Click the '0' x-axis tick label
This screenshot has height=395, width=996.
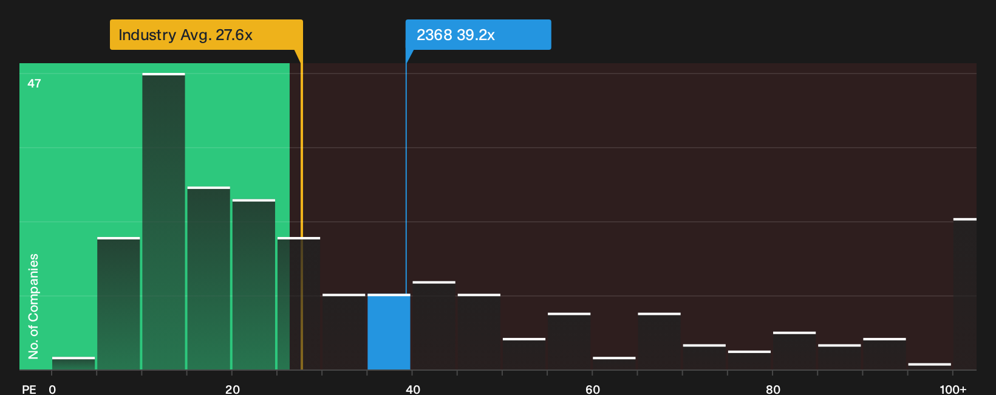(x=52, y=390)
